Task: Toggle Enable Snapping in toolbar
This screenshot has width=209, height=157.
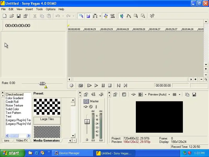Action: 81,16
